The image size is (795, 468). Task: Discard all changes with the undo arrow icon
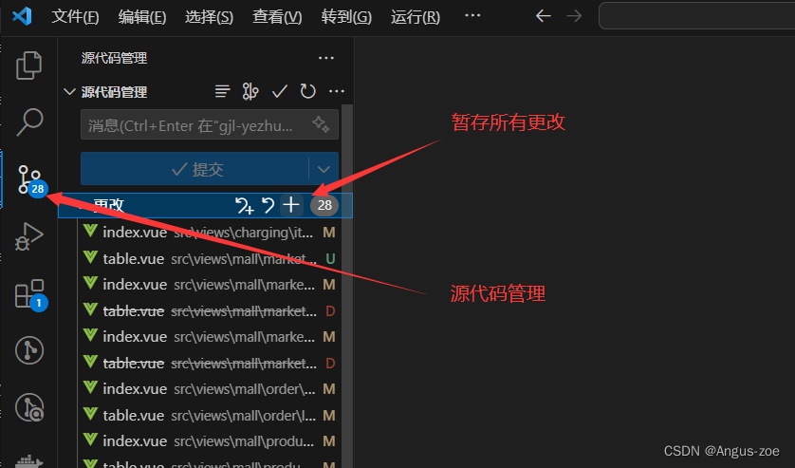268,205
